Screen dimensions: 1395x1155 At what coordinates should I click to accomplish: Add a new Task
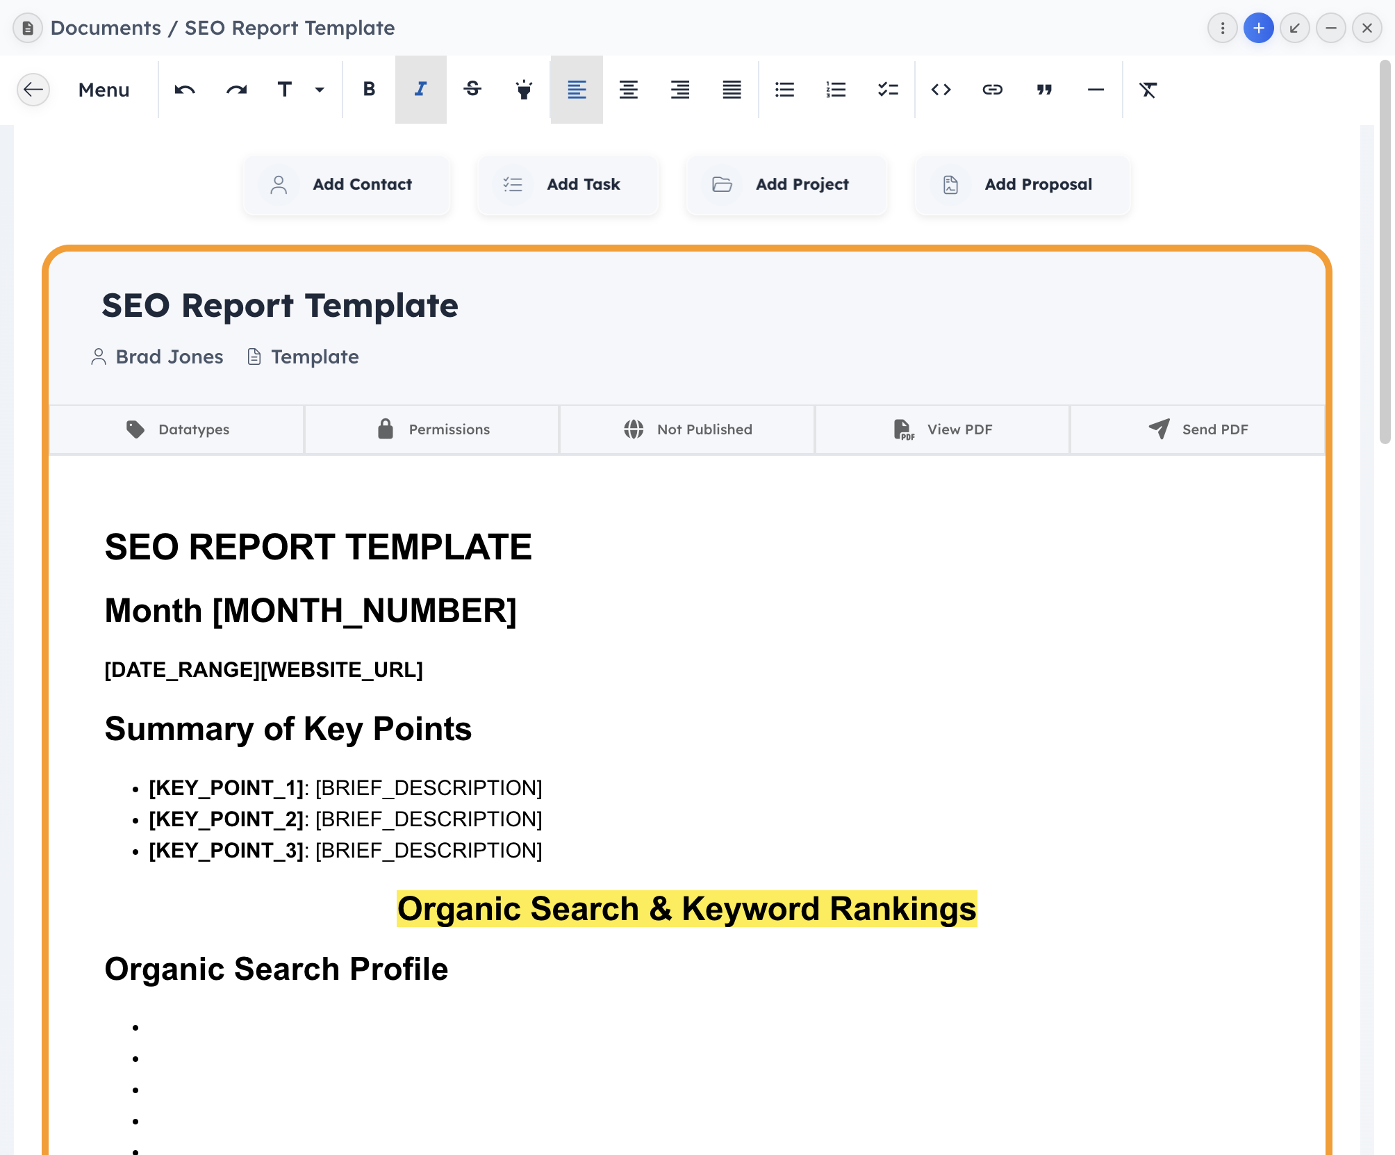coord(568,184)
